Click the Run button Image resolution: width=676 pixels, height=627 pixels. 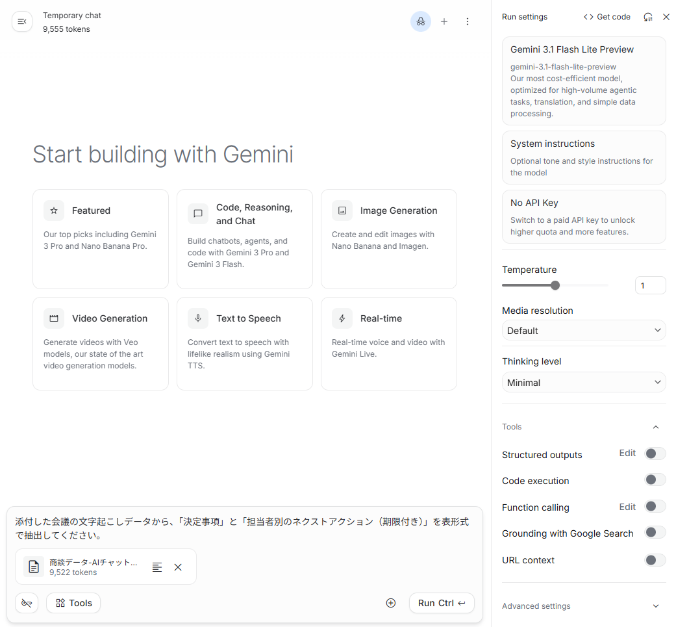[x=442, y=603]
